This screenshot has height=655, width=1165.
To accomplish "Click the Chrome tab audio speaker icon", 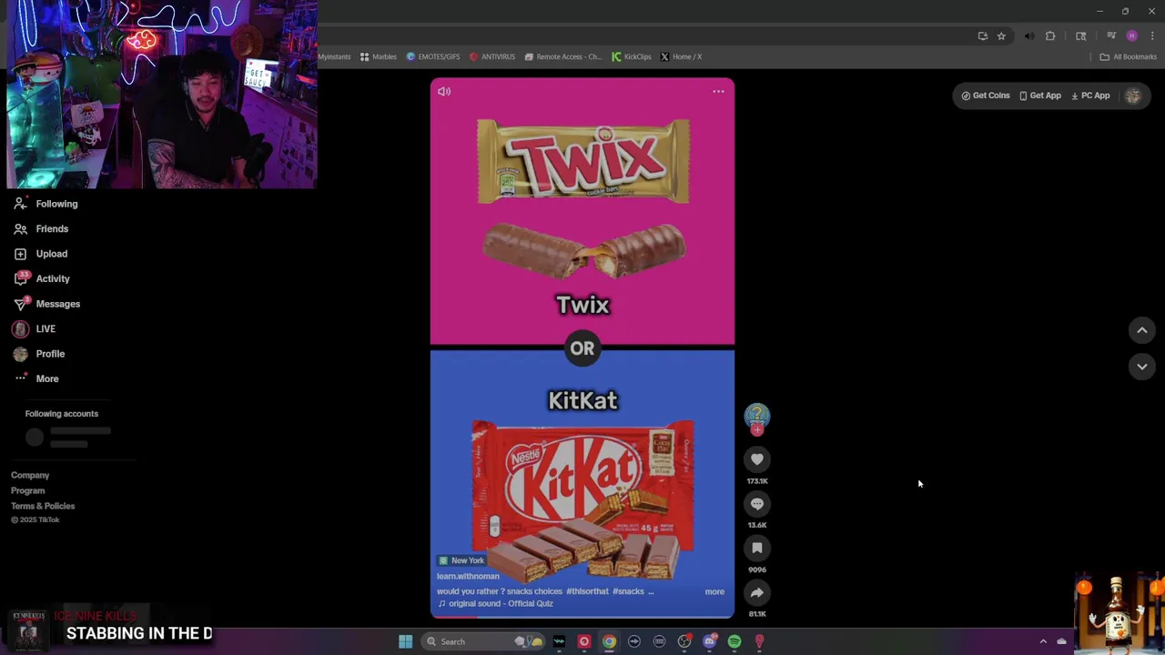I will click(1029, 36).
